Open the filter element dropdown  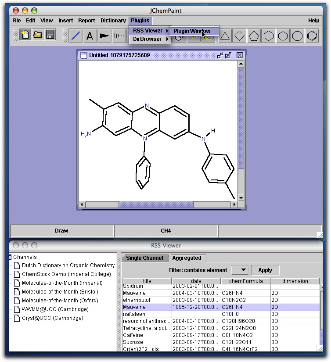pyautogui.click(x=239, y=270)
